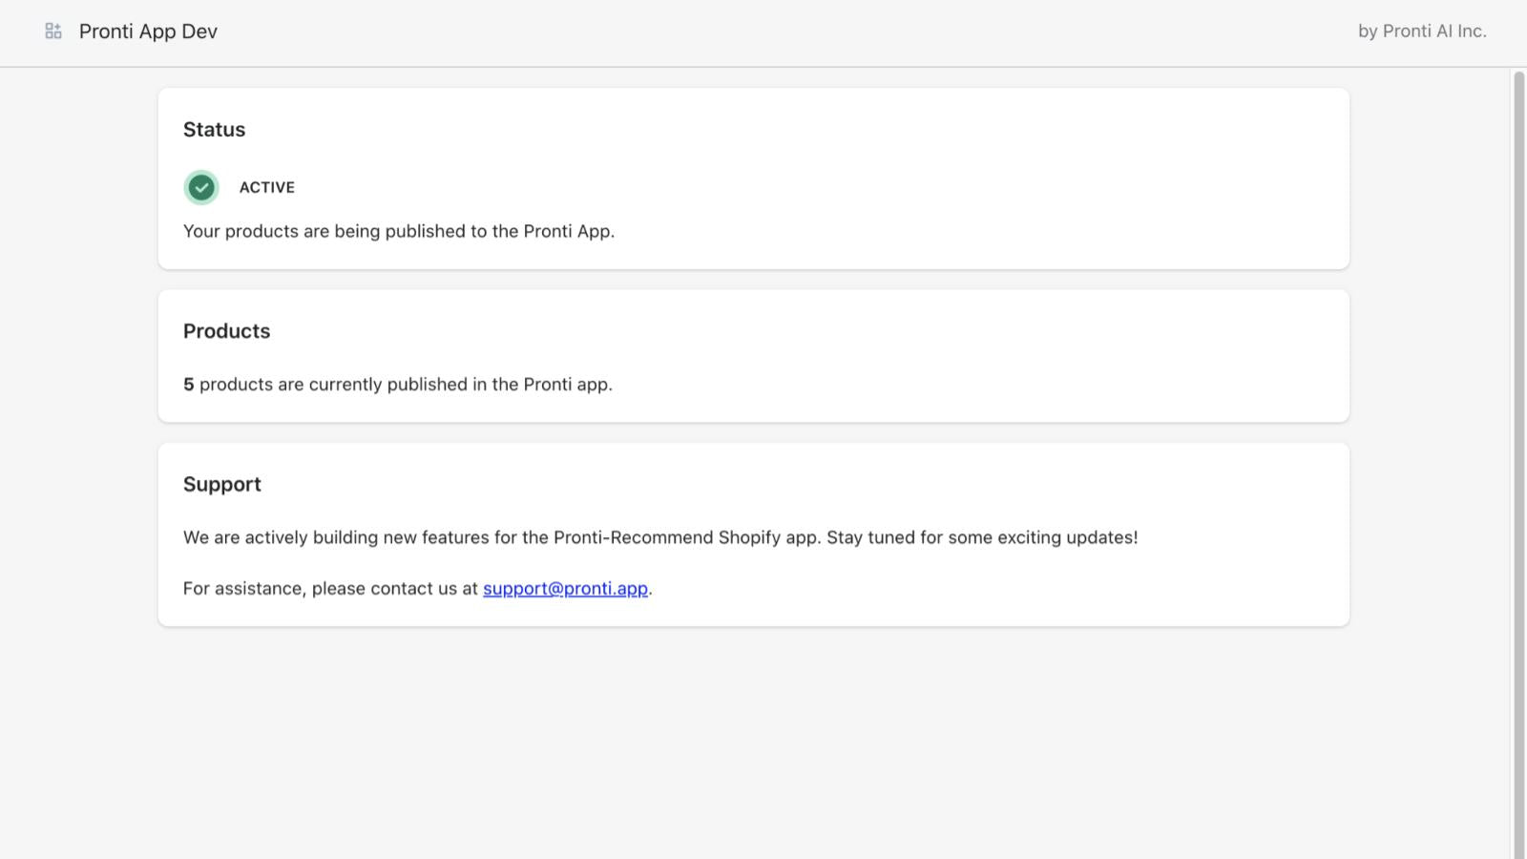The width and height of the screenshot is (1527, 859).
Task: Click the Status heading
Action: pyautogui.click(x=214, y=130)
